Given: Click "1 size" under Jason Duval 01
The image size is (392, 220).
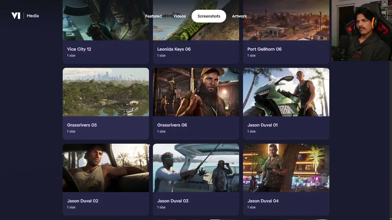Looking at the screenshot, I should pyautogui.click(x=251, y=131).
